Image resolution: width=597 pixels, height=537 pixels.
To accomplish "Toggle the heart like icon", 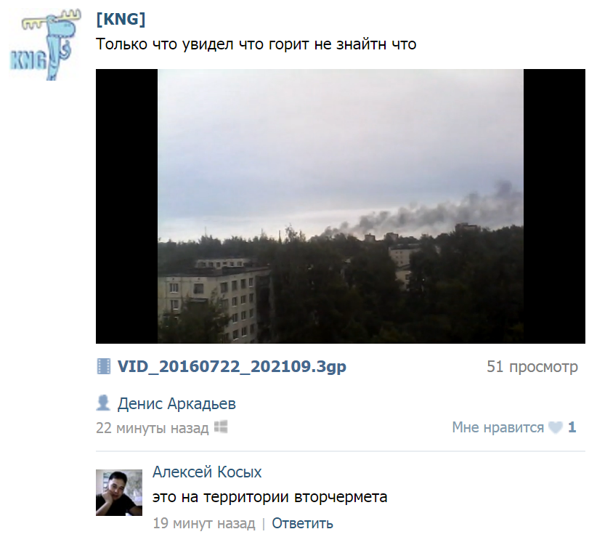I will 556,427.
